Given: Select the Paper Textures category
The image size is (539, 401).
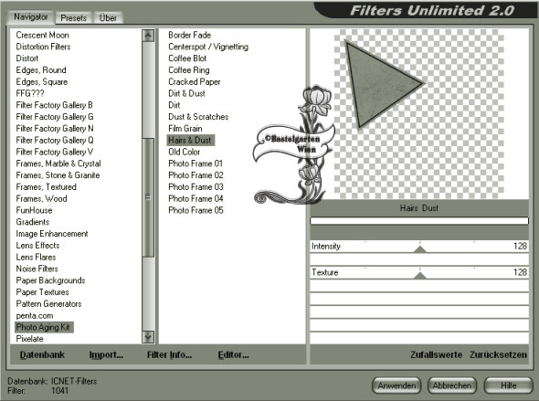Looking at the screenshot, I should click(x=42, y=292).
